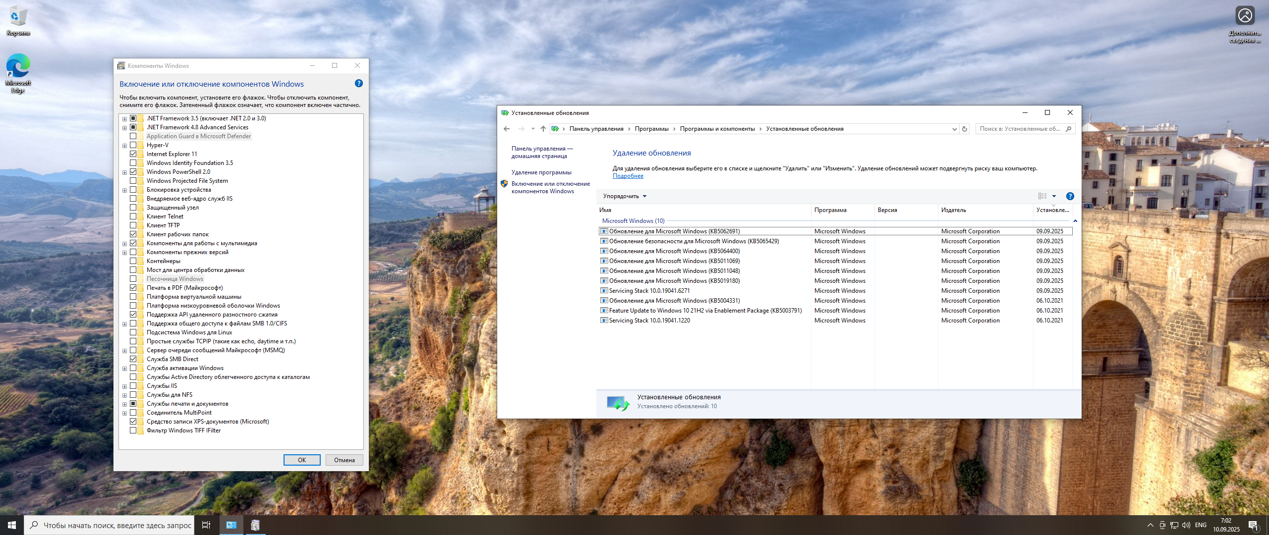Check the Контейнеры checkbox
The image size is (1269, 535).
click(x=133, y=261)
